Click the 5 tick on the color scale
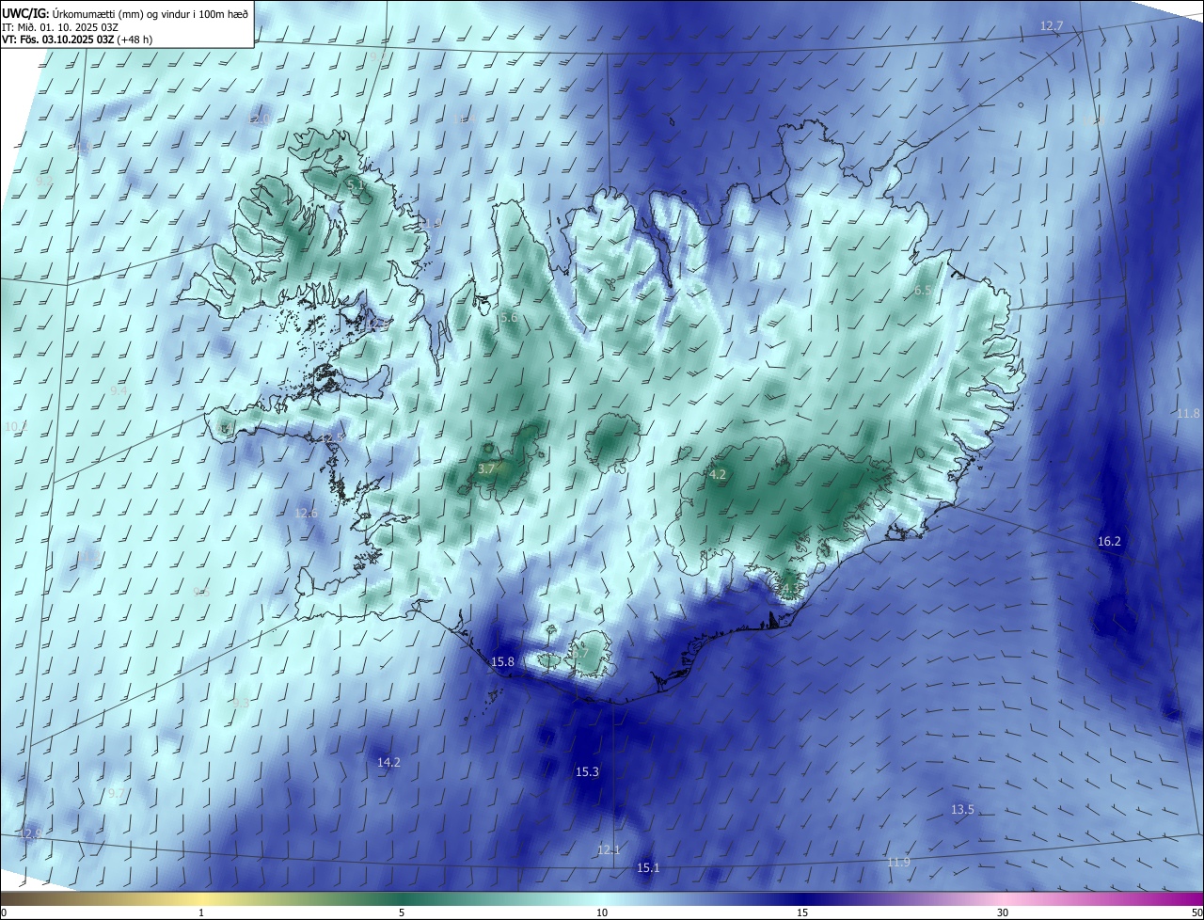The image size is (1204, 920). coord(402,913)
